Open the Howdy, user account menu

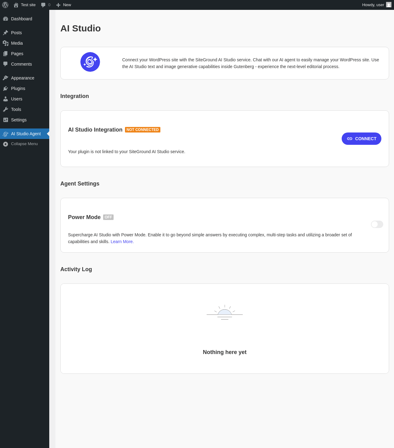click(x=373, y=5)
